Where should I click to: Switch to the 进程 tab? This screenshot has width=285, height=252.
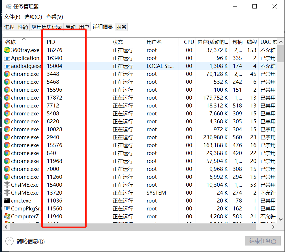[9, 27]
